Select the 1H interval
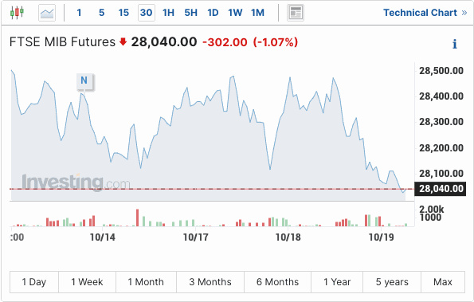 (x=168, y=13)
